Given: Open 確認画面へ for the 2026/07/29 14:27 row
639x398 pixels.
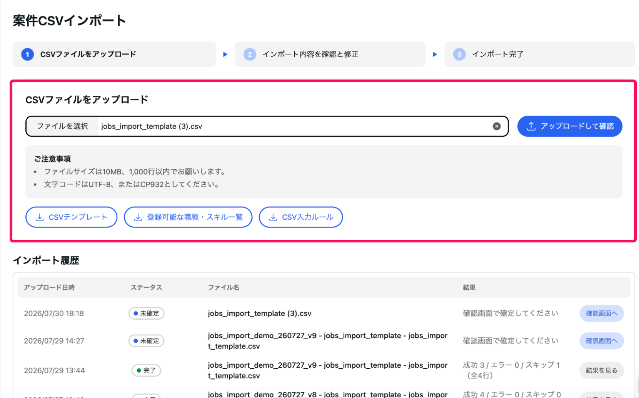Looking at the screenshot, I should 602,341.
